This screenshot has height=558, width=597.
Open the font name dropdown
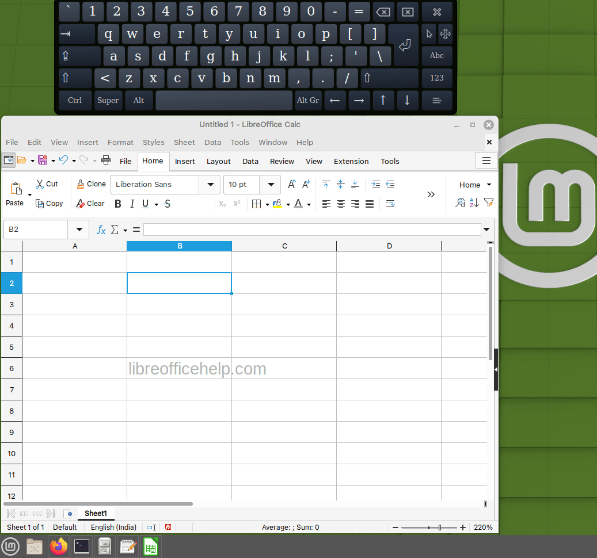point(210,185)
